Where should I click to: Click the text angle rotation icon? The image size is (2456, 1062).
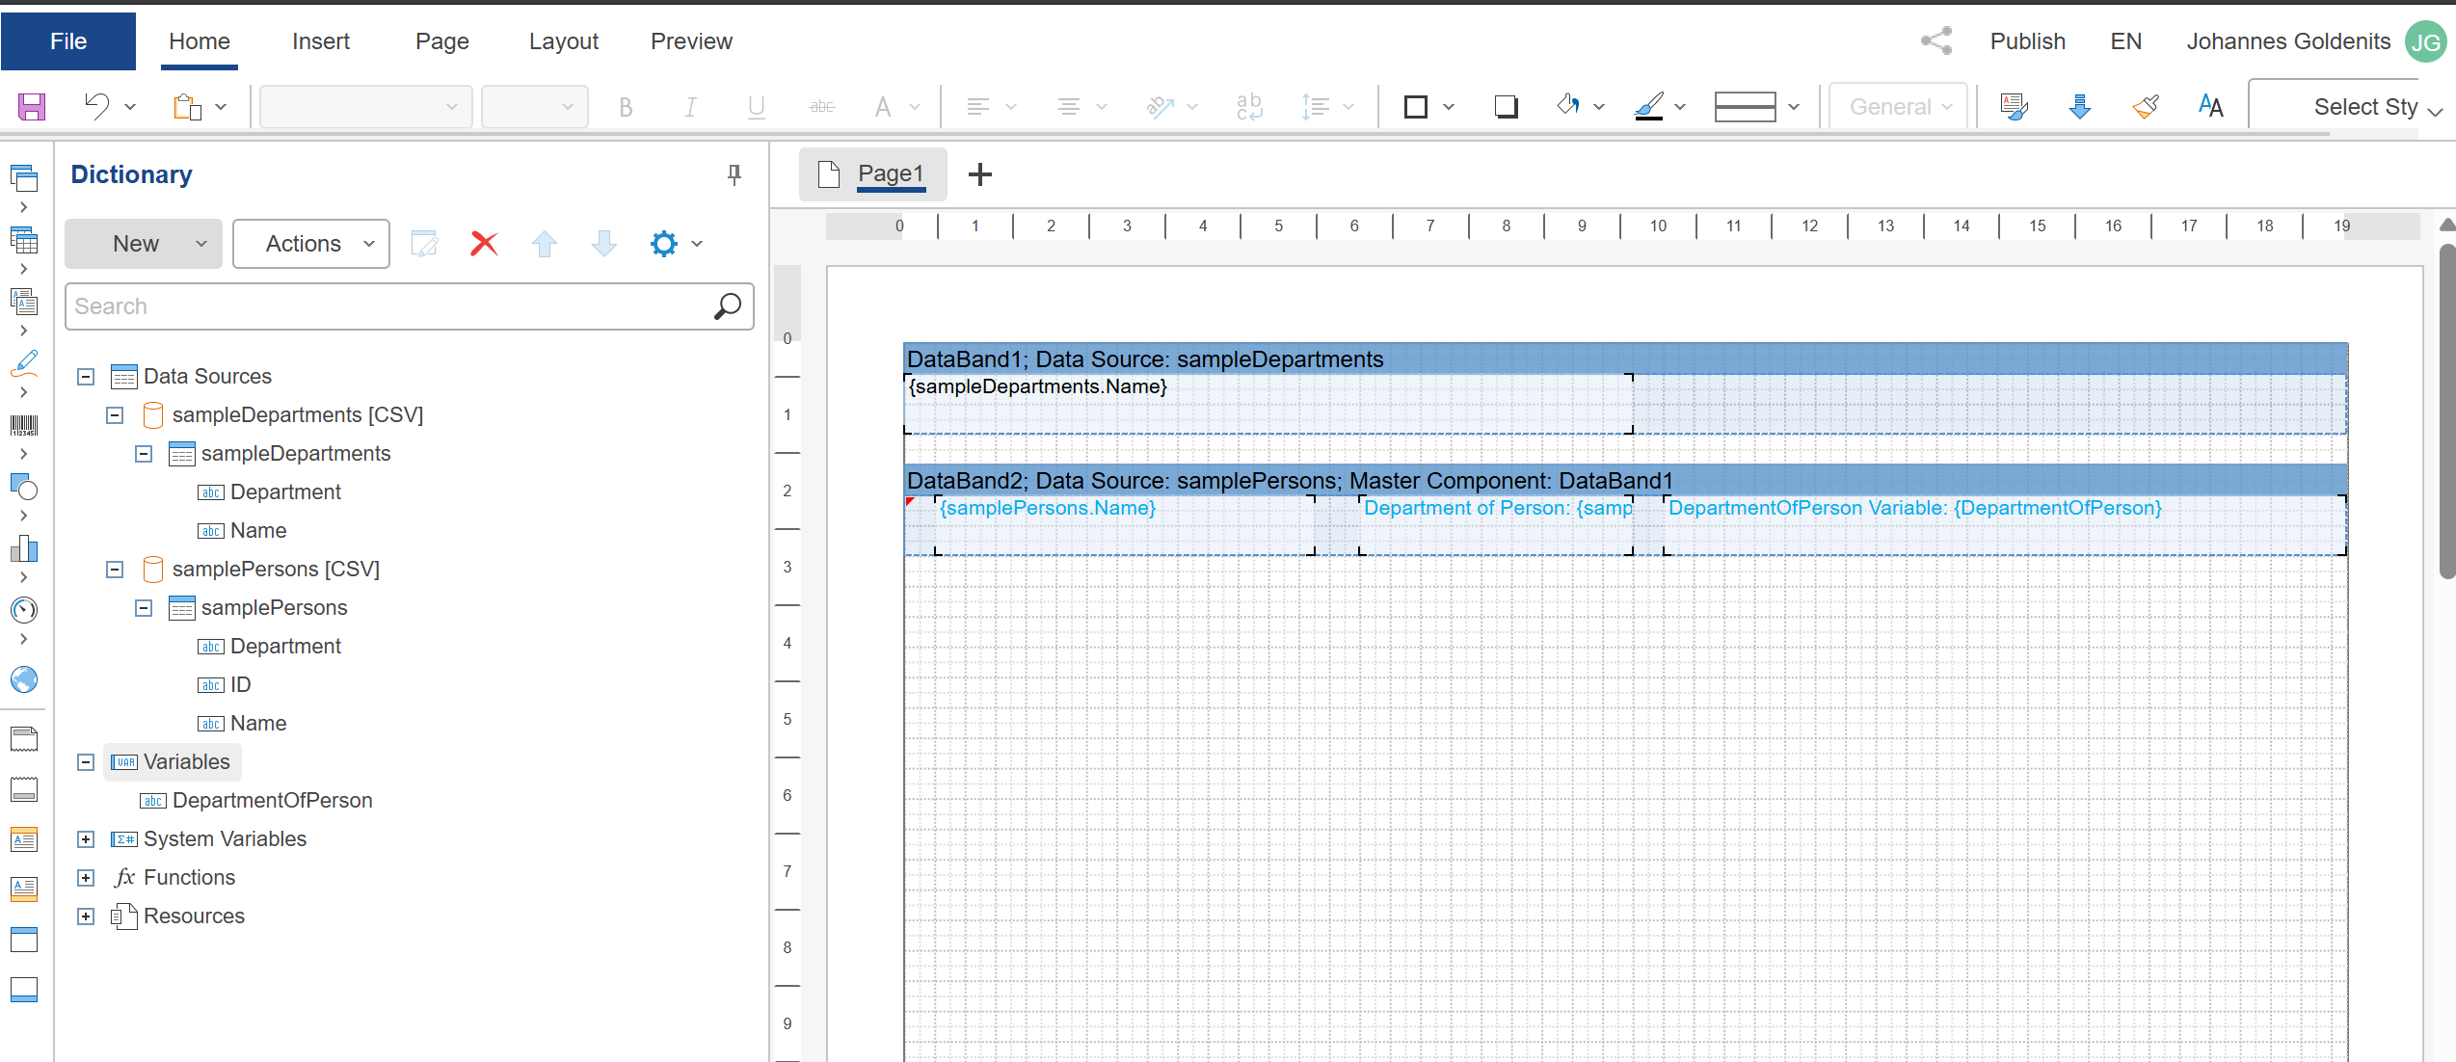point(1160,106)
